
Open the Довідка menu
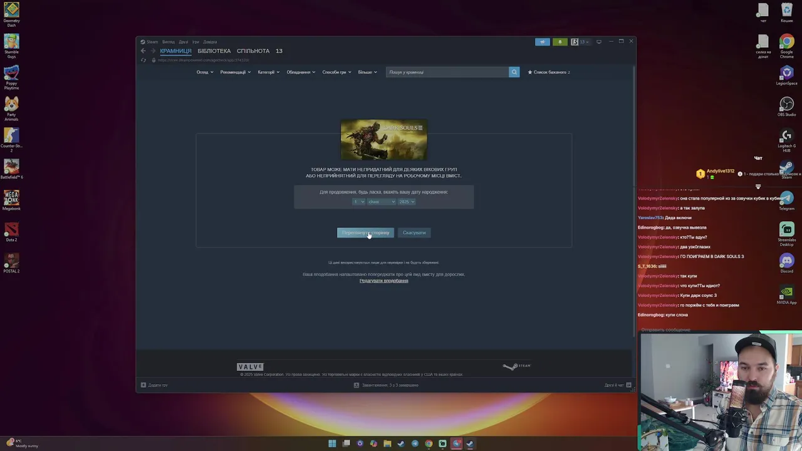[210, 42]
